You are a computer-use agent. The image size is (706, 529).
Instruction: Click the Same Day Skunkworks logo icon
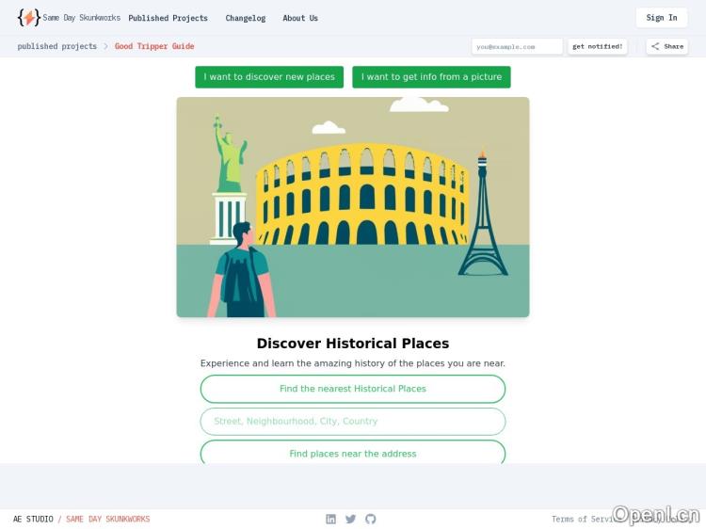[x=29, y=18]
